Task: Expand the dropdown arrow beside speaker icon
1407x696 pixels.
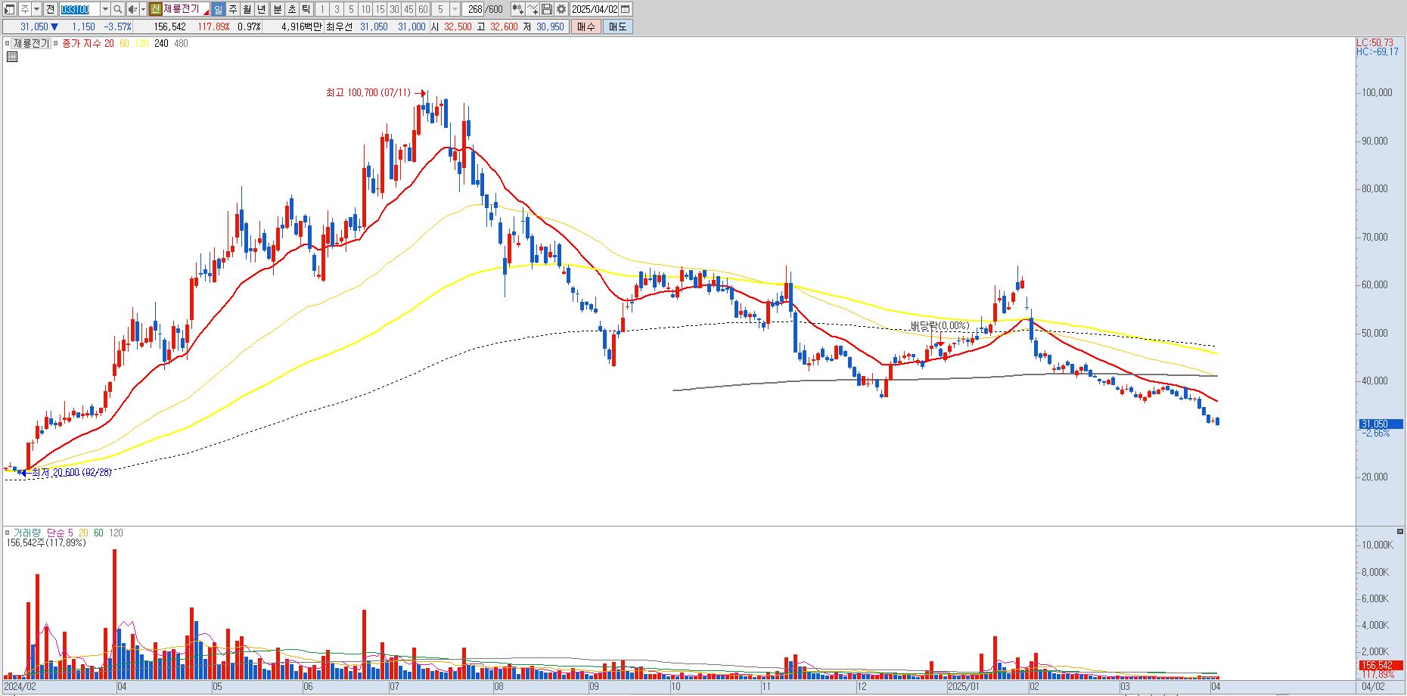Action: coord(143,9)
